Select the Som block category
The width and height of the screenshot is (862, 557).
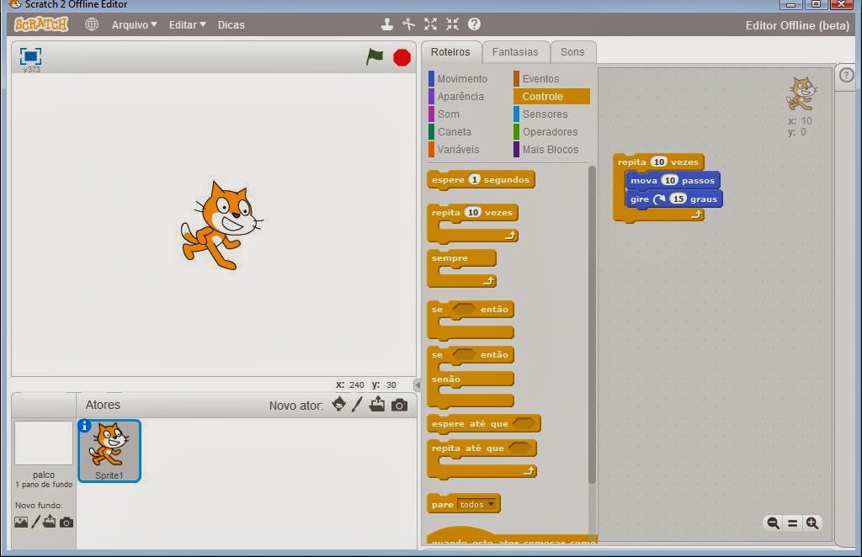pos(444,114)
